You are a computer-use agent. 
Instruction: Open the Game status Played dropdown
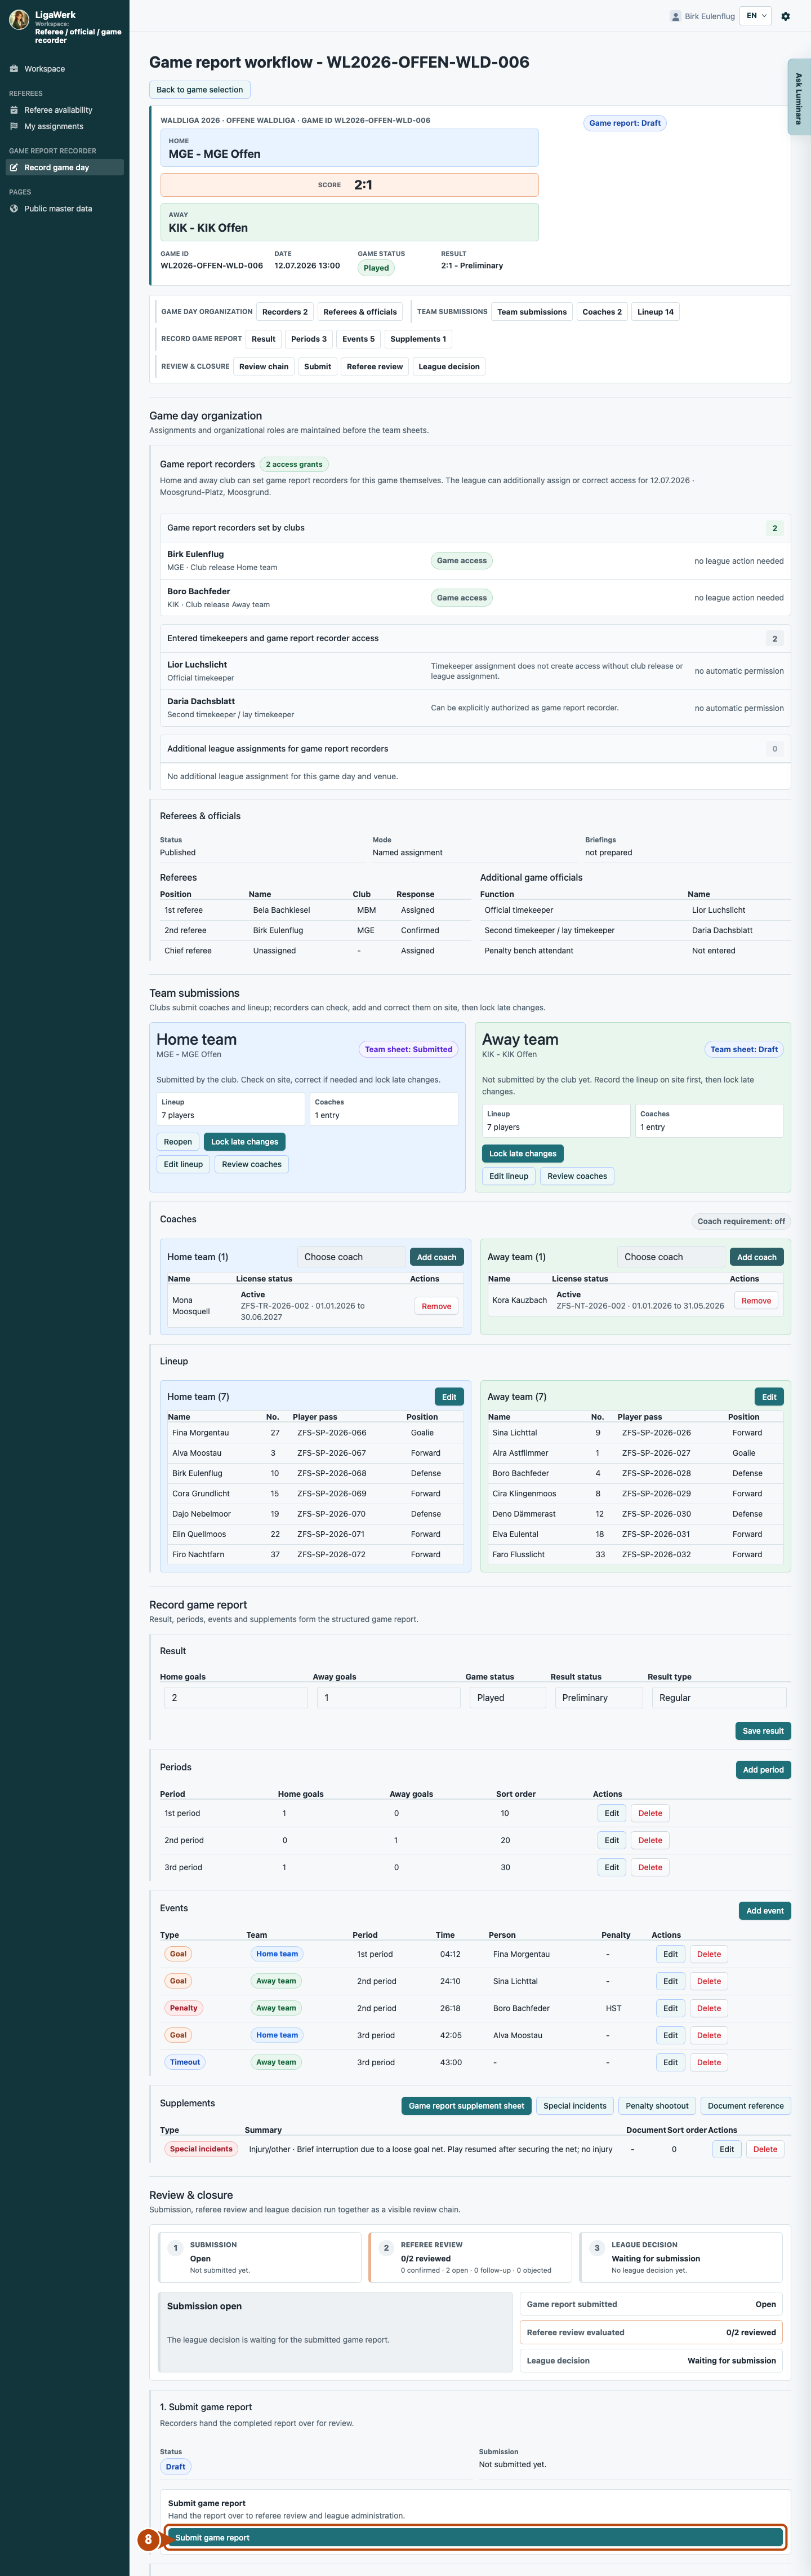tap(507, 1697)
